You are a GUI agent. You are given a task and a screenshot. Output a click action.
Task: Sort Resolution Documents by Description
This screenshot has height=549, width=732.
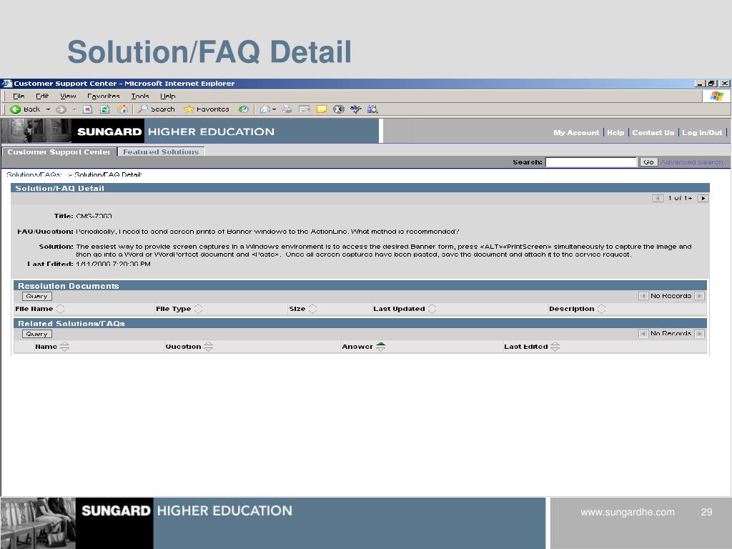point(601,309)
